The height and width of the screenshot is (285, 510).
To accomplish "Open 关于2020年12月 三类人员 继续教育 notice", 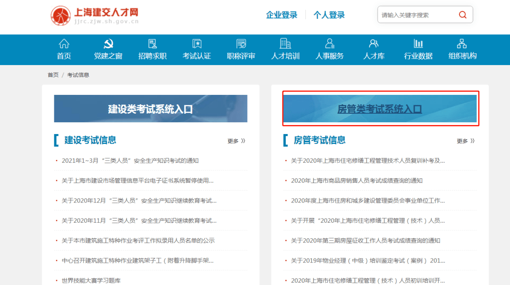I will pos(139,201).
